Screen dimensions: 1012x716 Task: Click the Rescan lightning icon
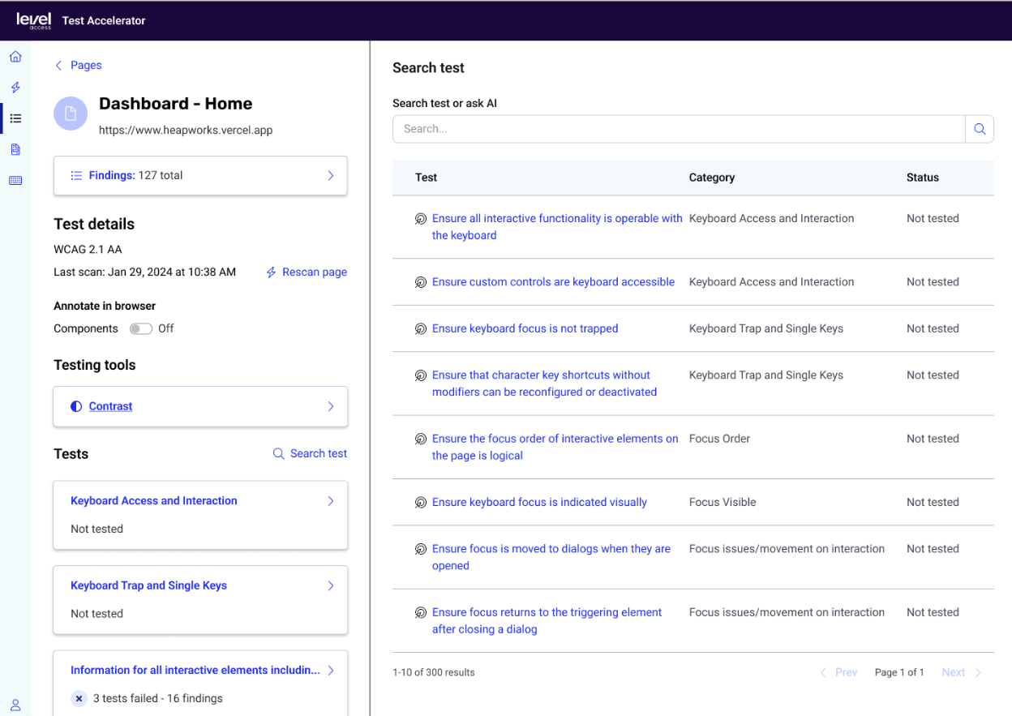pos(272,272)
